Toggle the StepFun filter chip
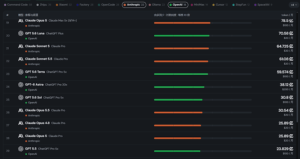The height and width of the screenshot is (159, 300). [241, 5]
